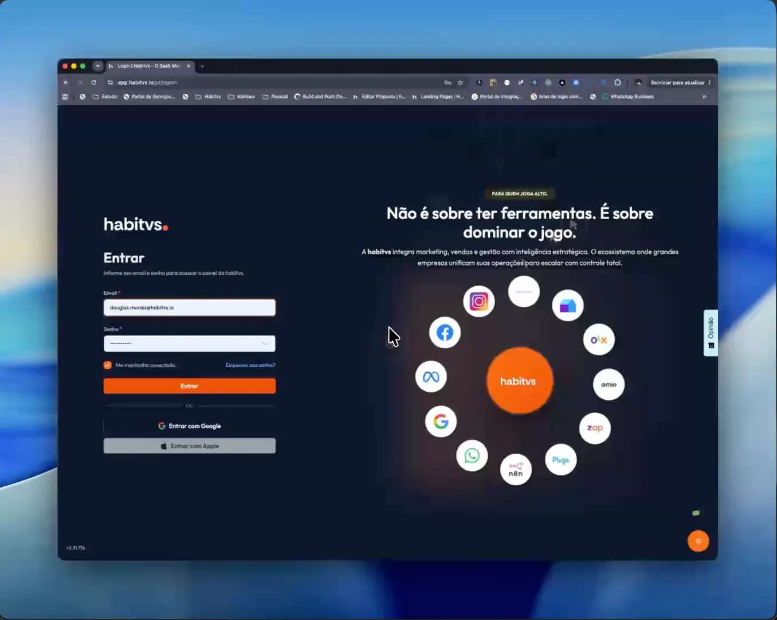The image size is (777, 620).
Task: Open the 'Landing Pages' bookmark
Action: pos(438,97)
